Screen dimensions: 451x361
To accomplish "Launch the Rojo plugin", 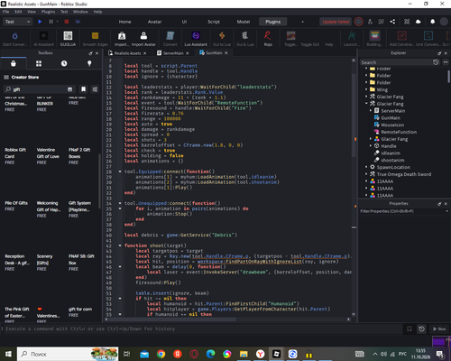I will (x=268, y=39).
